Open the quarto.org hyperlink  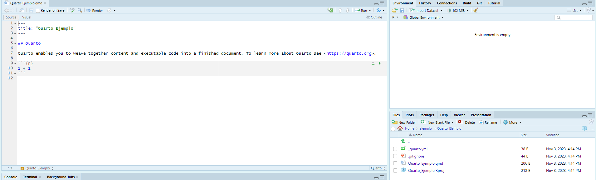[349, 53]
